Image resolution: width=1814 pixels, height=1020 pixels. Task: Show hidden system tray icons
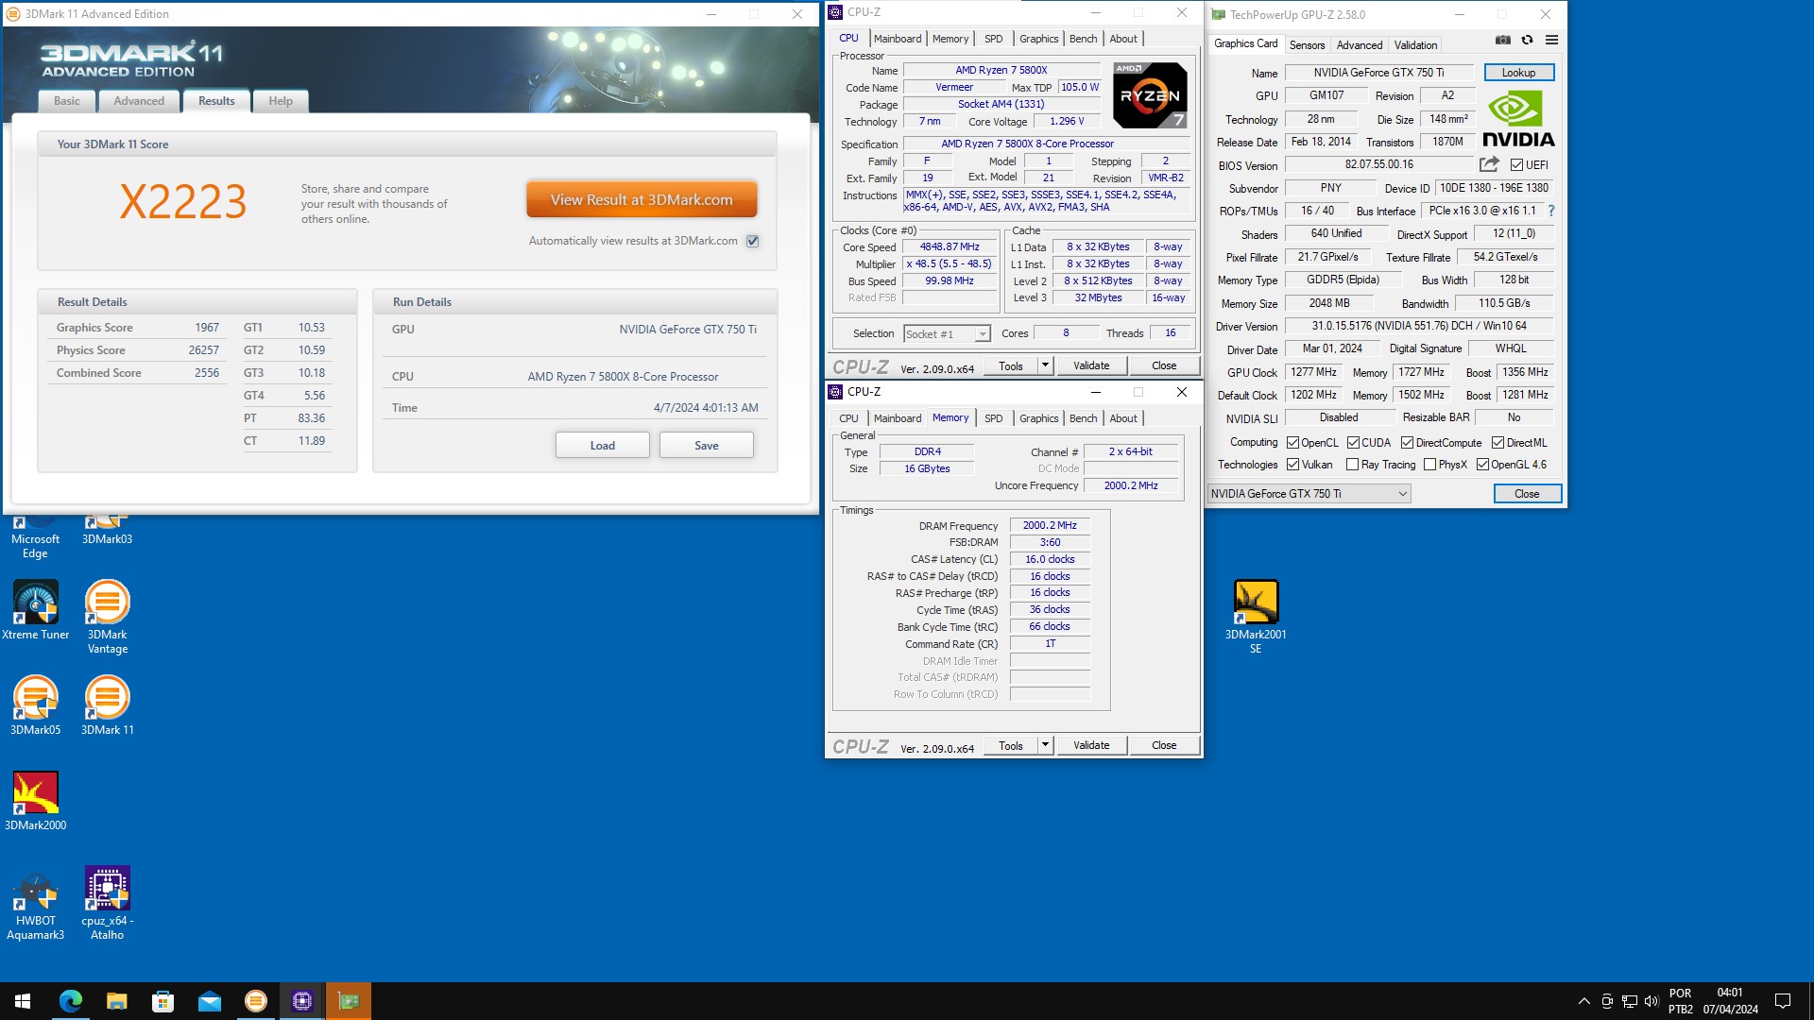1583,1001
